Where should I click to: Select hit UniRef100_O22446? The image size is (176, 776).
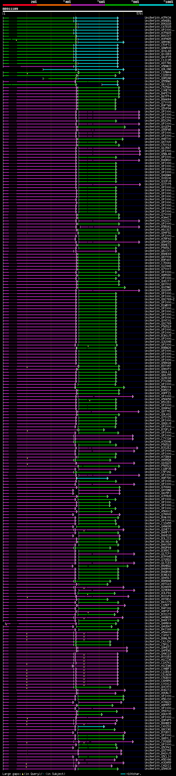(158, 266)
